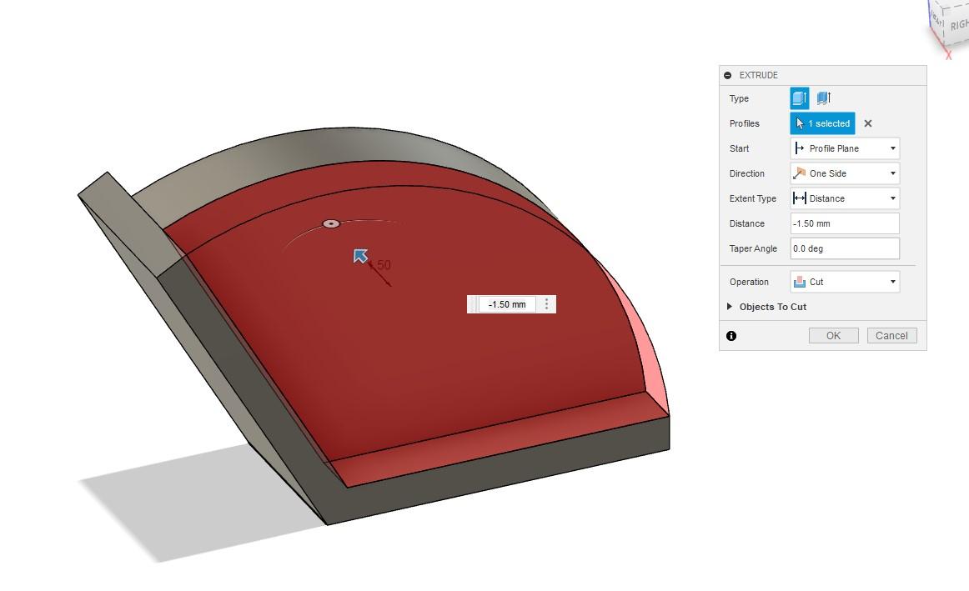Clear the profile selection with the X
This screenshot has width=969, height=591.
click(x=867, y=123)
